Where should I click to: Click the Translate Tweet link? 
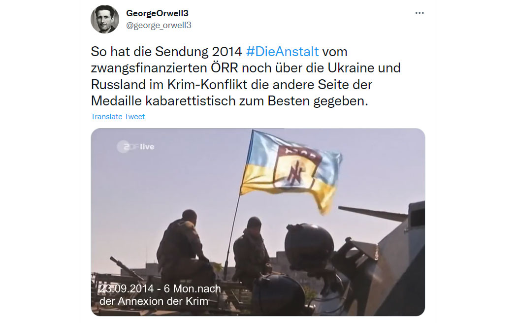[x=118, y=117]
